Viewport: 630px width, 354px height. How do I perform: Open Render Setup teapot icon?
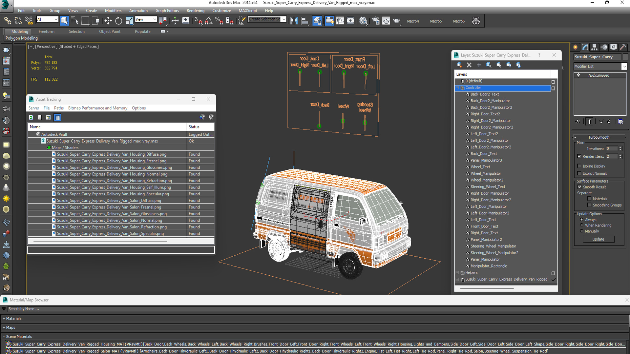pos(375,21)
